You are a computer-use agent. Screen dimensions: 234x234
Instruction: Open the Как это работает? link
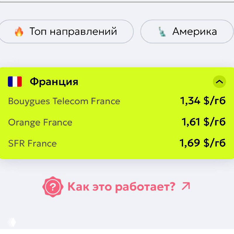click(x=121, y=187)
